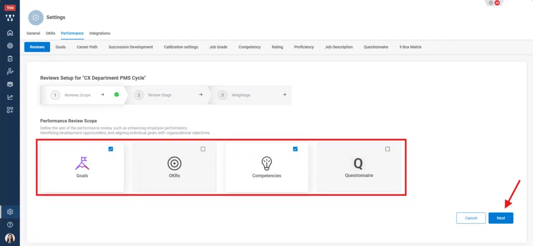Viewport: 533px width, 246px height.
Task: Open the 9 Box Matrix sub-tab
Action: click(x=410, y=47)
